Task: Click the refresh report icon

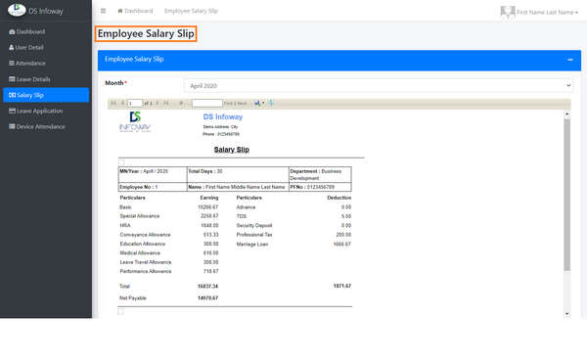Action: [271, 103]
